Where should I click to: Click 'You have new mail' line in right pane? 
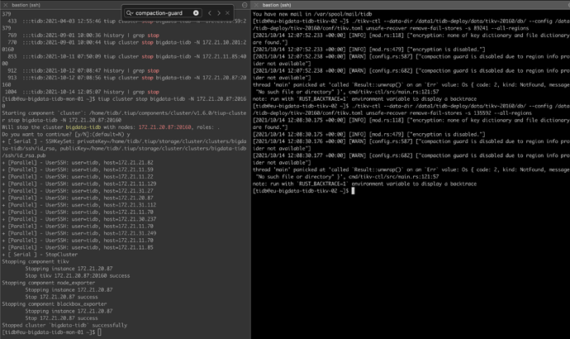coord(312,14)
